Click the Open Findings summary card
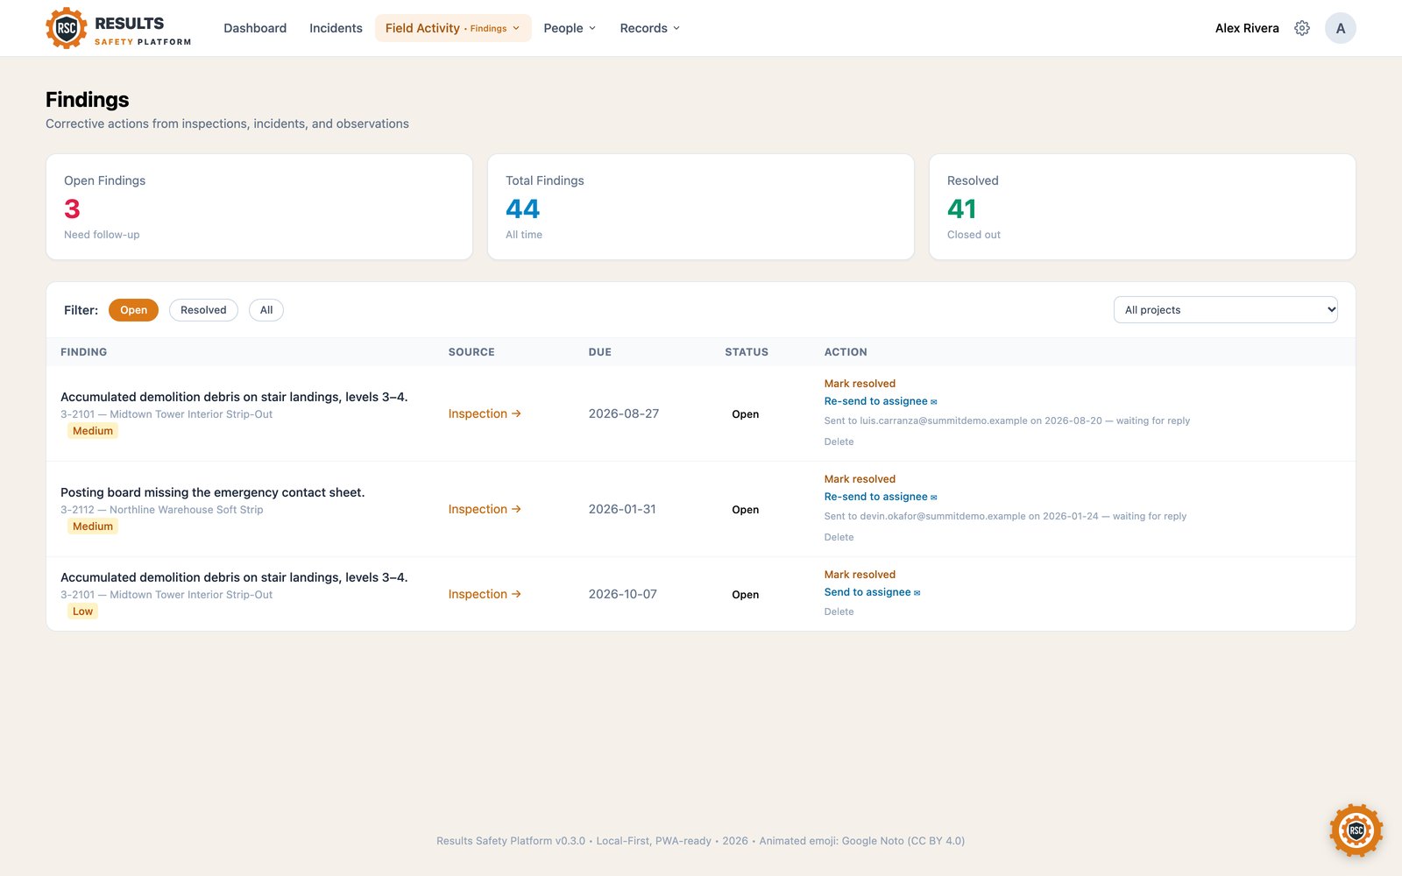The height and width of the screenshot is (876, 1402). pos(259,207)
